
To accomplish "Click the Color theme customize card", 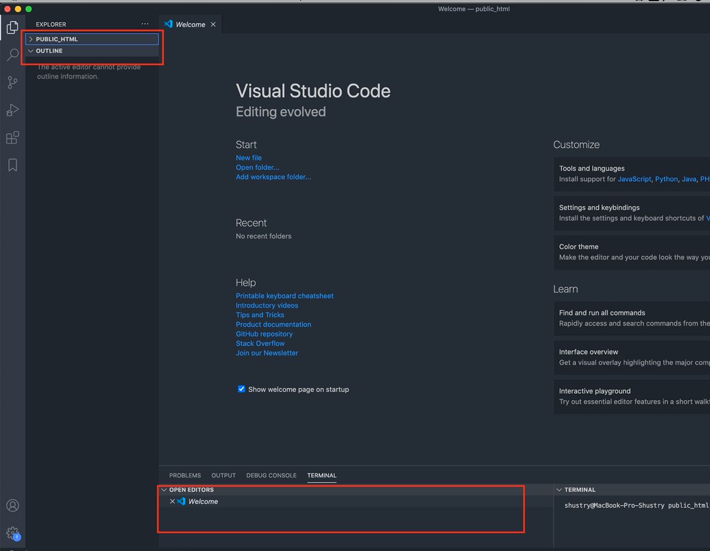I will coord(631,252).
